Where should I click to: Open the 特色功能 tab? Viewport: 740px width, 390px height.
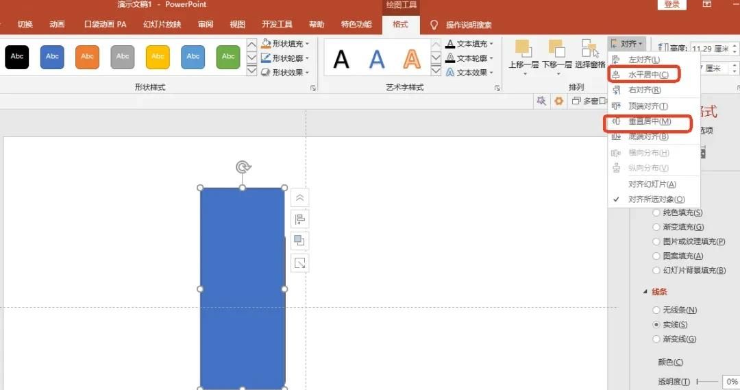(x=356, y=24)
